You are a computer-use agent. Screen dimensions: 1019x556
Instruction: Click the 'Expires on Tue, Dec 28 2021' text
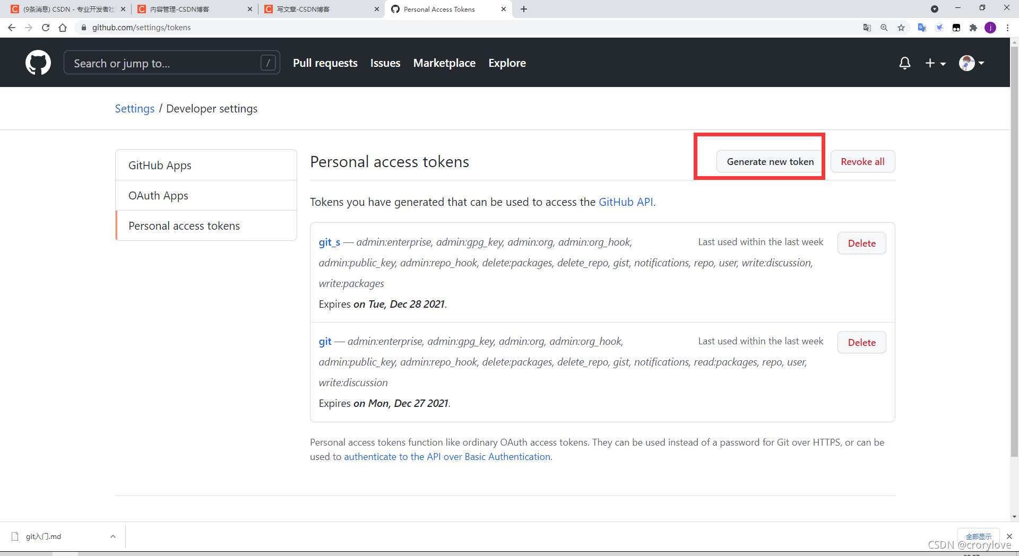[x=383, y=305]
